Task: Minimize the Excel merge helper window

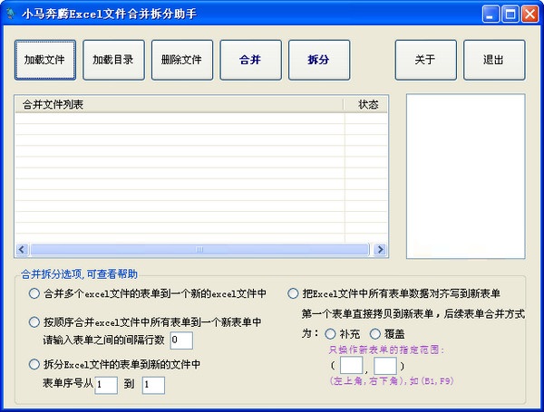Action: click(491, 14)
